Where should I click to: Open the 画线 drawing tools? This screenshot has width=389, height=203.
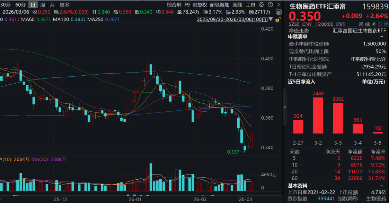(x=237, y=5)
